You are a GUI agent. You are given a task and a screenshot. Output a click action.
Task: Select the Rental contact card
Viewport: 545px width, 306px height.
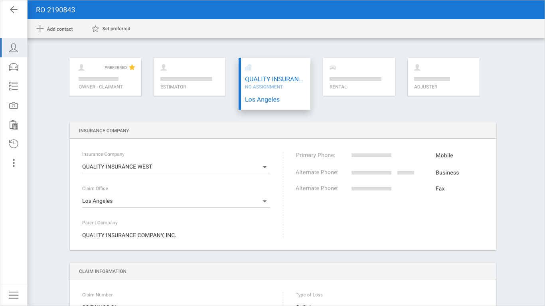[x=359, y=77]
